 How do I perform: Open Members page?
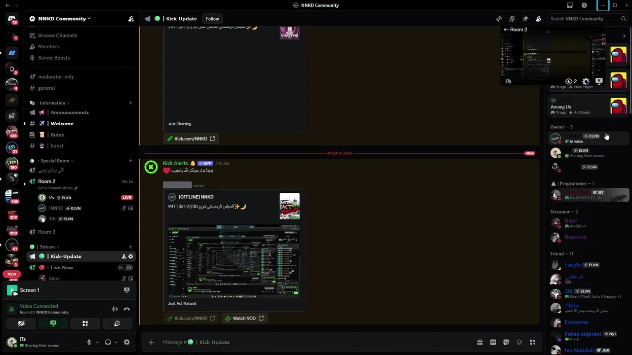pyautogui.click(x=81, y=46)
